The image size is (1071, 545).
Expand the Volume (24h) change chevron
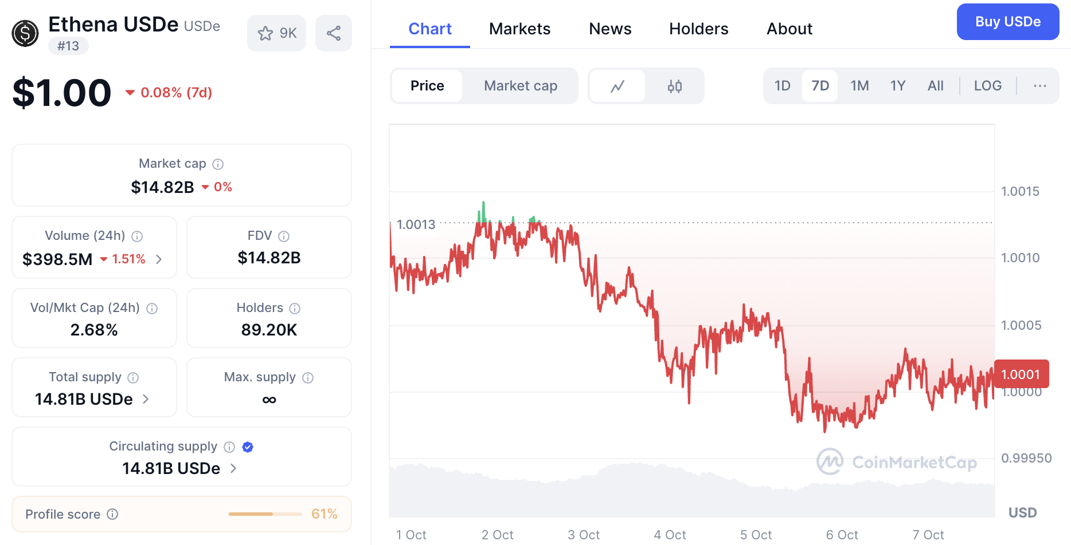pyautogui.click(x=158, y=259)
